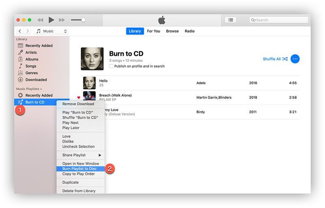Select Burn Playlist to Disc
The width and height of the screenshot is (325, 208).
79,169
